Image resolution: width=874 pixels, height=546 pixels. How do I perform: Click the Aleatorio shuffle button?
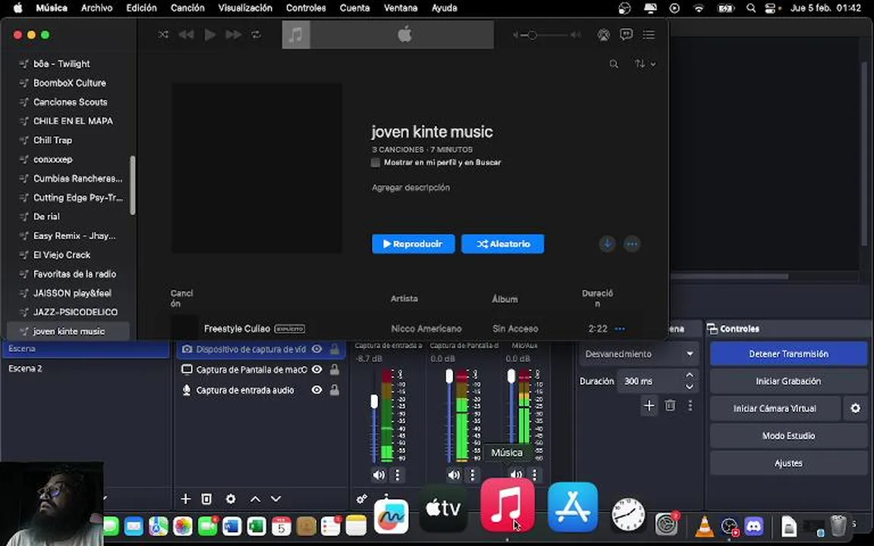click(503, 244)
